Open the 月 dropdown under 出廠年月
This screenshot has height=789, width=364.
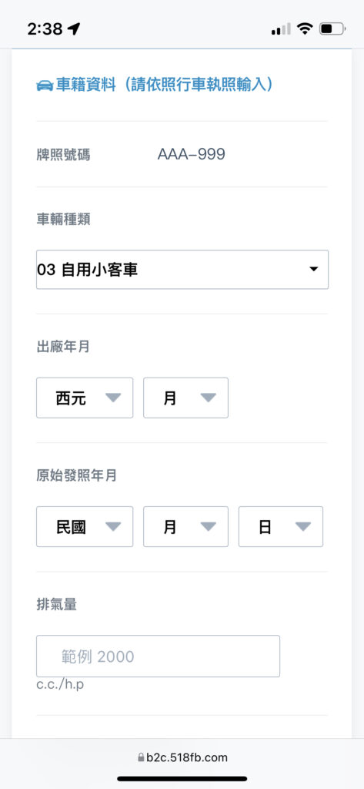185,398
